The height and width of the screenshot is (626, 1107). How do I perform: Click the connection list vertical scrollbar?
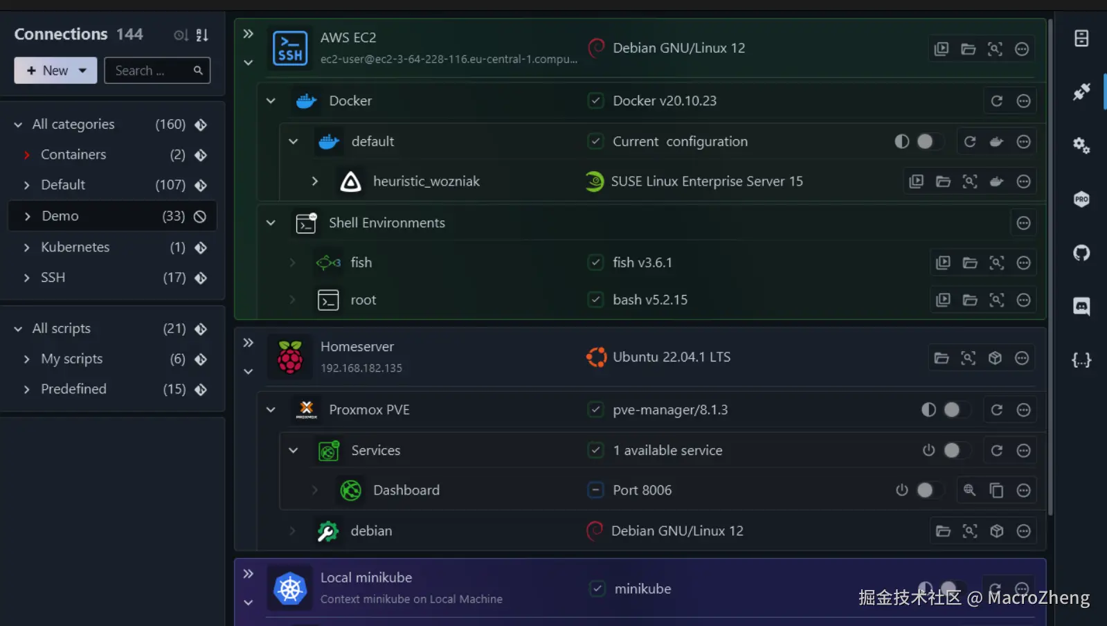point(1050,267)
